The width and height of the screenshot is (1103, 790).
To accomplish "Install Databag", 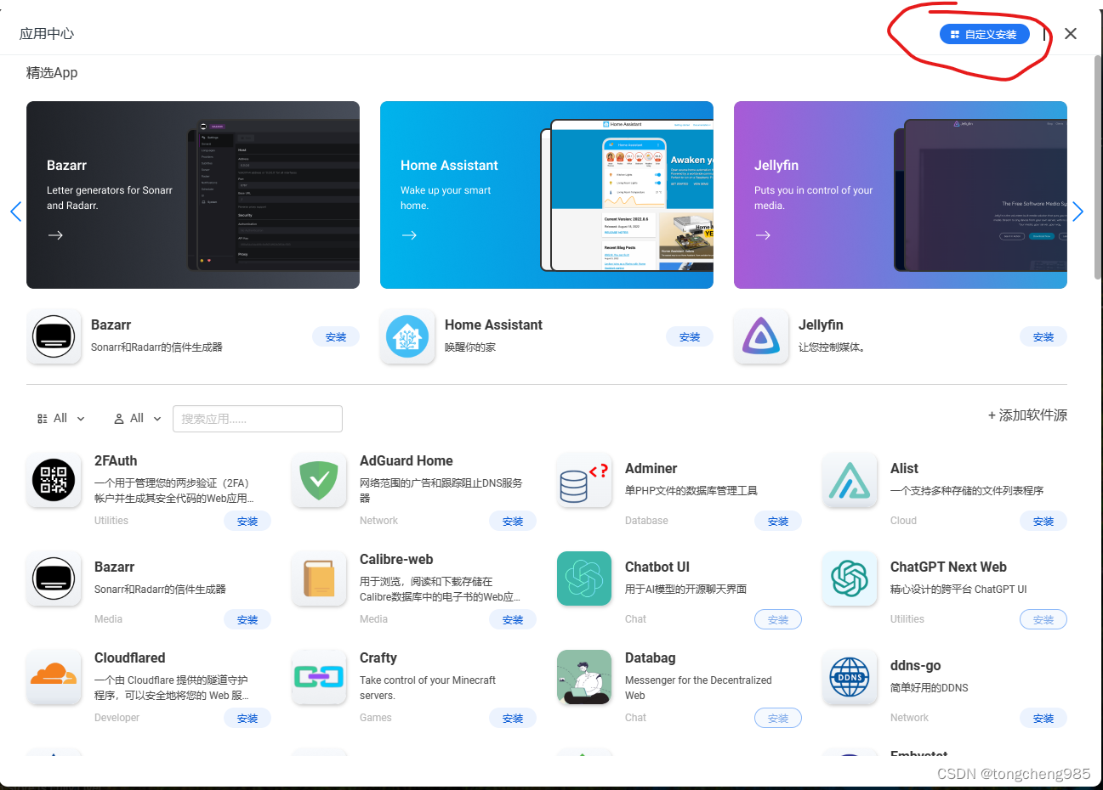I will coord(778,719).
